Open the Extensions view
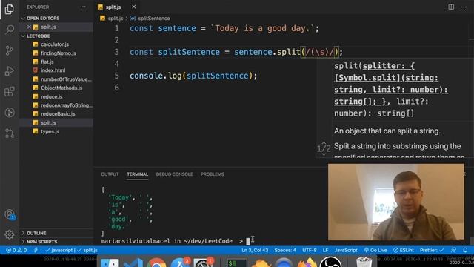474x267 pixels. [10, 92]
